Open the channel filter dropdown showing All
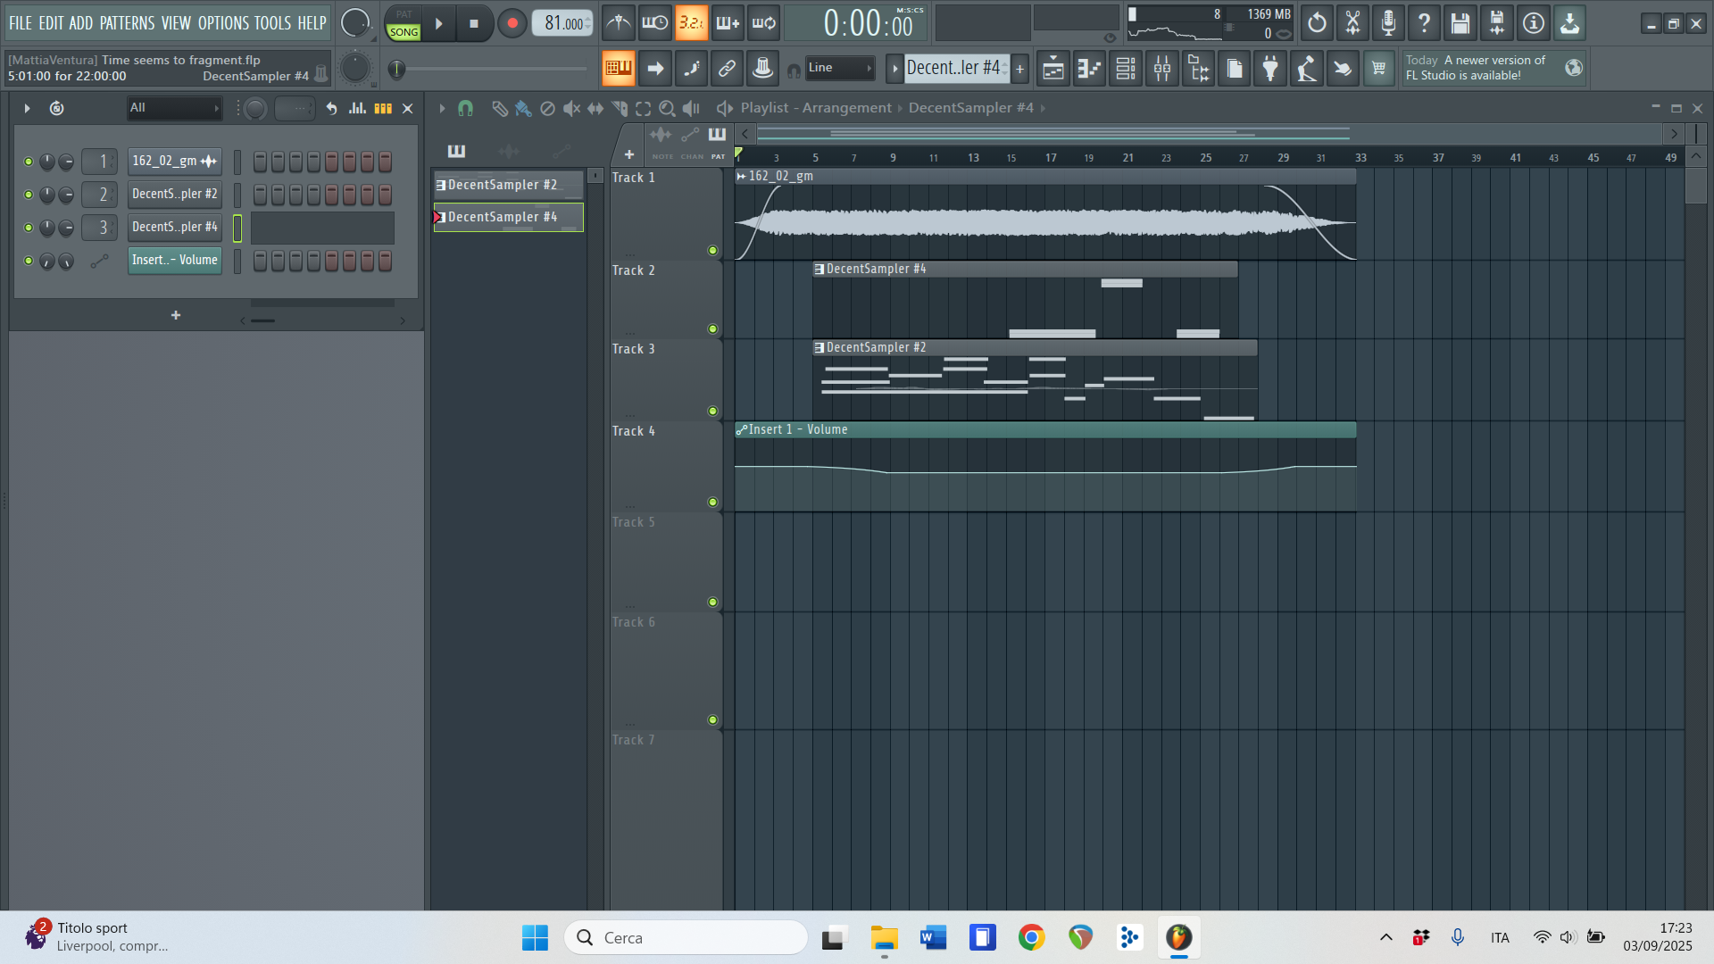Image resolution: width=1714 pixels, height=964 pixels. coord(174,107)
